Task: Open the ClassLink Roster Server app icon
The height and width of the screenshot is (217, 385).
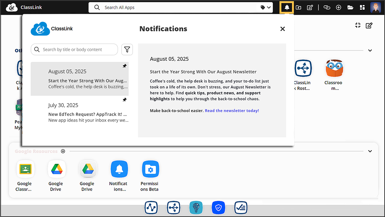Action: pos(303,68)
